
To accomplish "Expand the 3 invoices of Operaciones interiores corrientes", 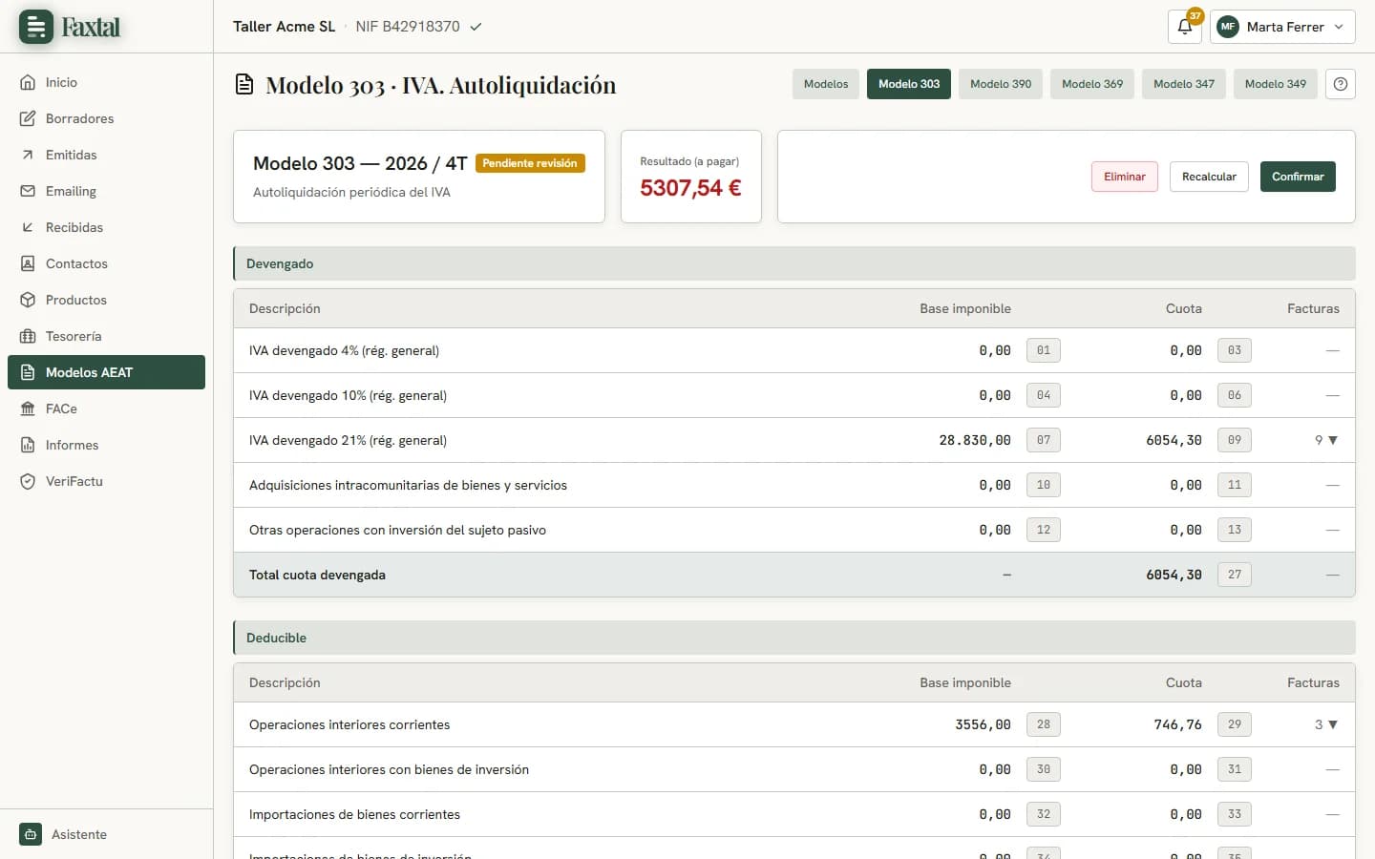I will pos(1326,724).
